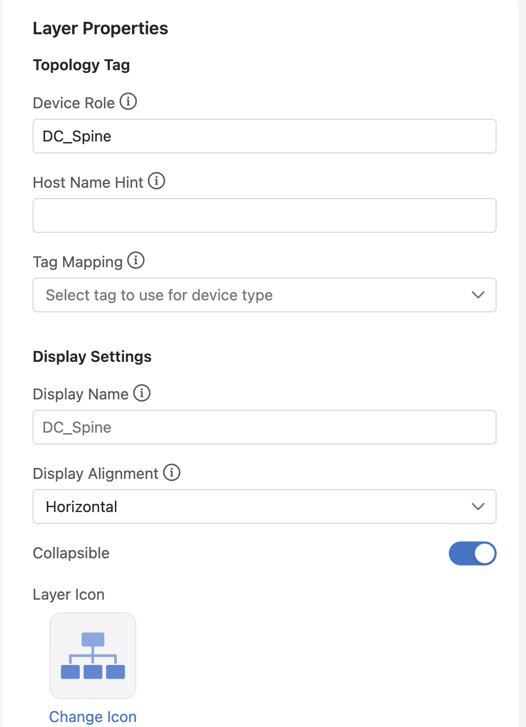The width and height of the screenshot is (526, 727).
Task: Click the Collapsible label text
Action: click(71, 553)
